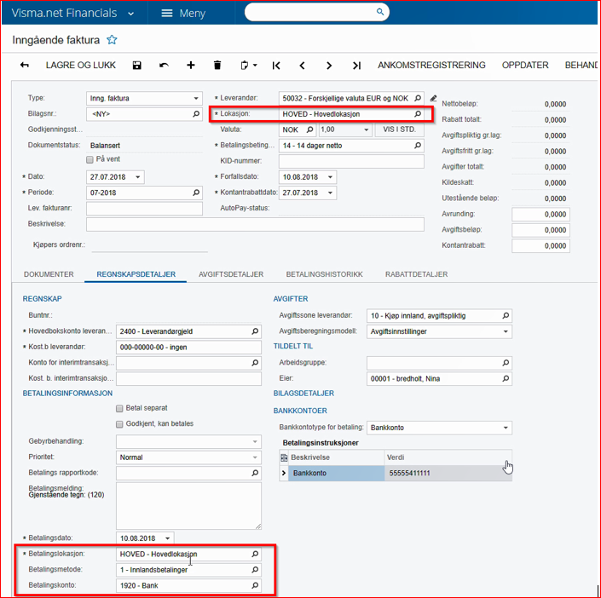Expand the Visma.net Financials app dropdown
Viewport: 601px width, 598px height.
(130, 14)
